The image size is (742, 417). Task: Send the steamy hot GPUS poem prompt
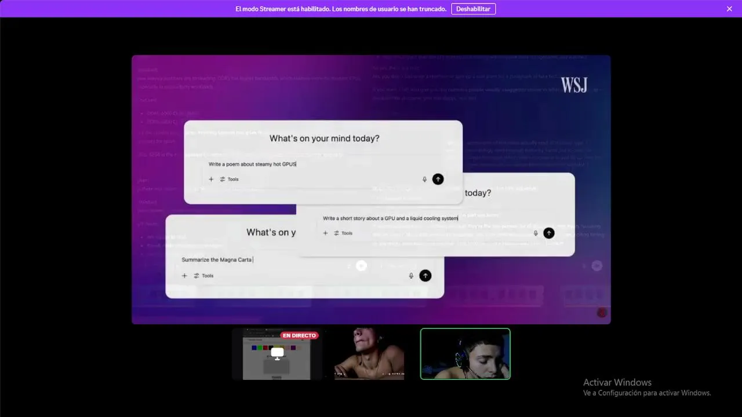click(438, 180)
